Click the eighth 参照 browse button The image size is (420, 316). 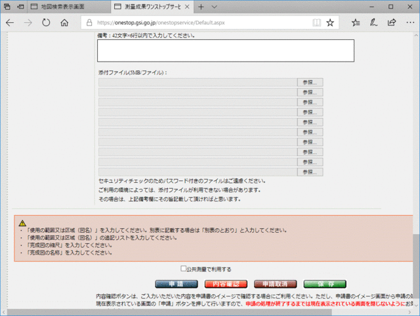(310, 152)
